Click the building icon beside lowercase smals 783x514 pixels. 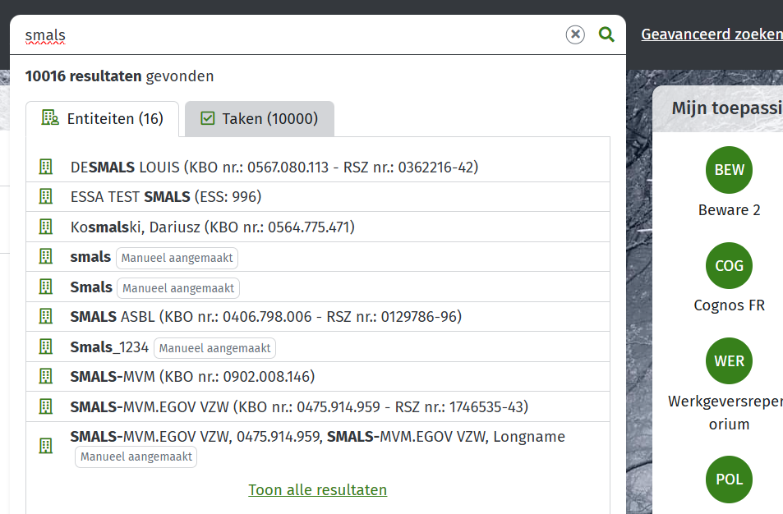tap(46, 256)
